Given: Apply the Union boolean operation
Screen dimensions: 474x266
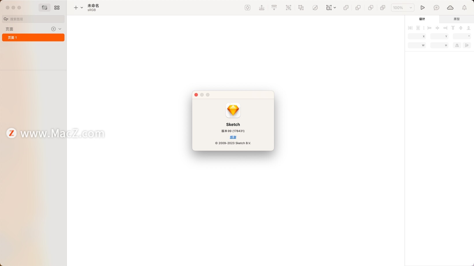Looking at the screenshot, I should pos(346,8).
